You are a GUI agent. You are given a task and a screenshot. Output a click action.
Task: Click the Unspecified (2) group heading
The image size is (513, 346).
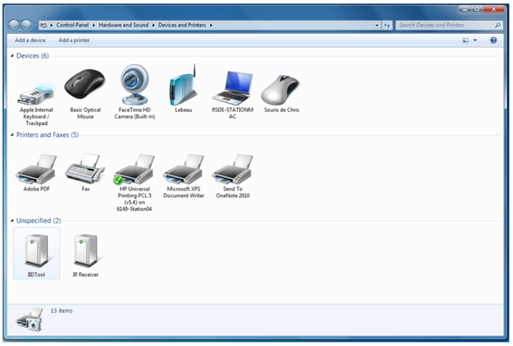38,221
